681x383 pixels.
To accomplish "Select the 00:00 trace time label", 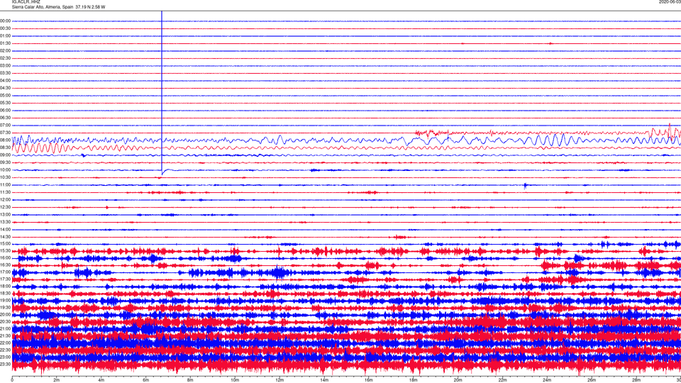I will pyautogui.click(x=5, y=21).
